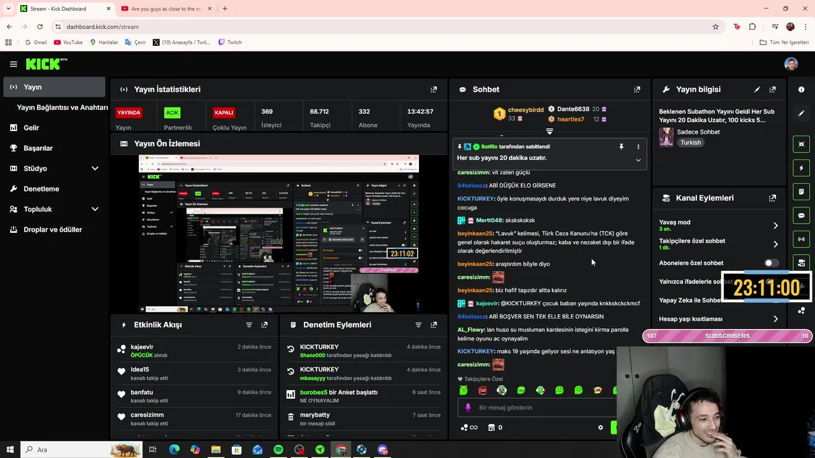Pop out the Yayın bilgisi panel

pyautogui.click(x=772, y=90)
